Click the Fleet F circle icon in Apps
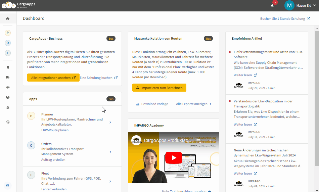 31,175
